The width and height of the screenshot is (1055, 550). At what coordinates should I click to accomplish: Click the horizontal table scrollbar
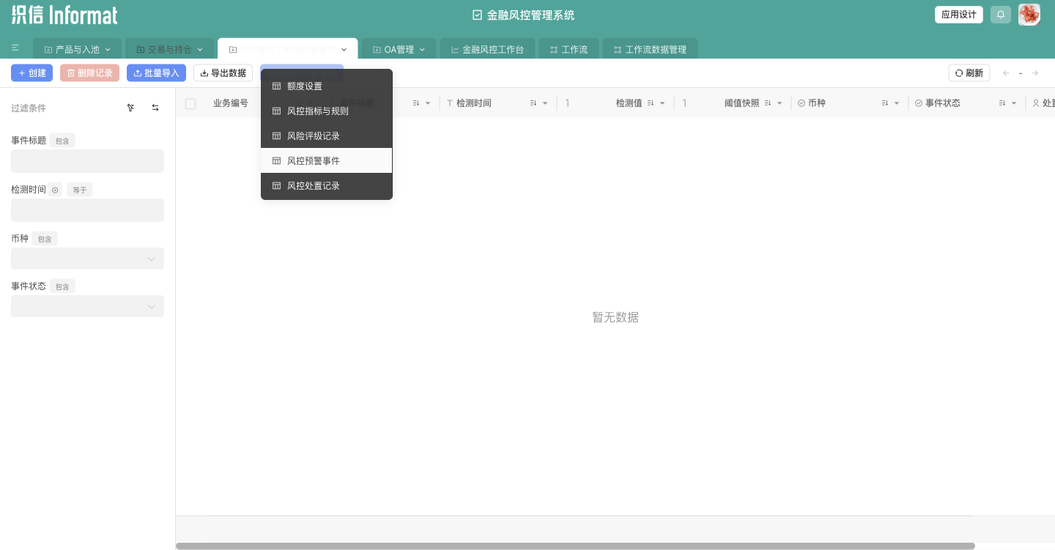click(575, 546)
